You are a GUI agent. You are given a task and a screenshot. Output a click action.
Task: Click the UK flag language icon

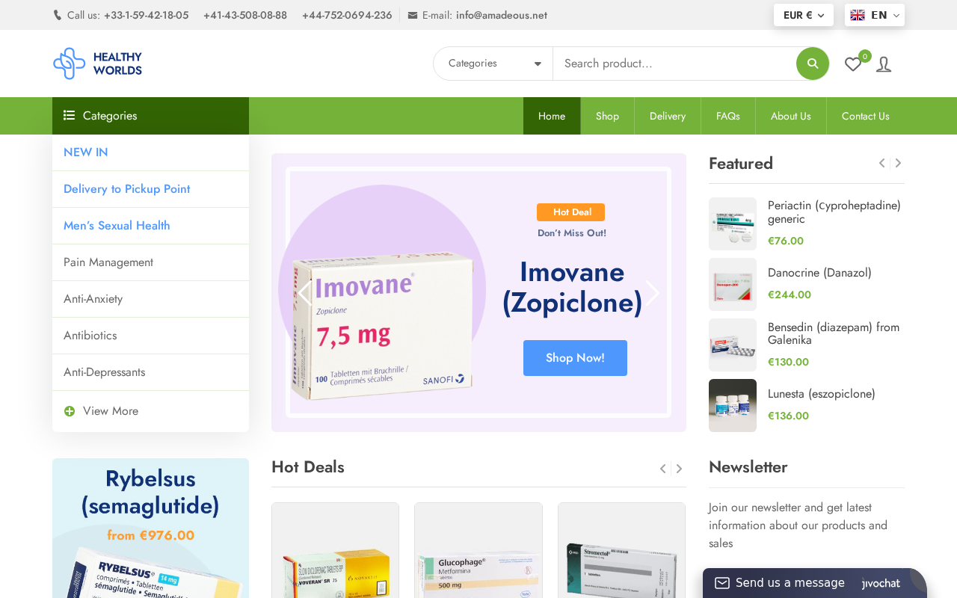(x=858, y=15)
